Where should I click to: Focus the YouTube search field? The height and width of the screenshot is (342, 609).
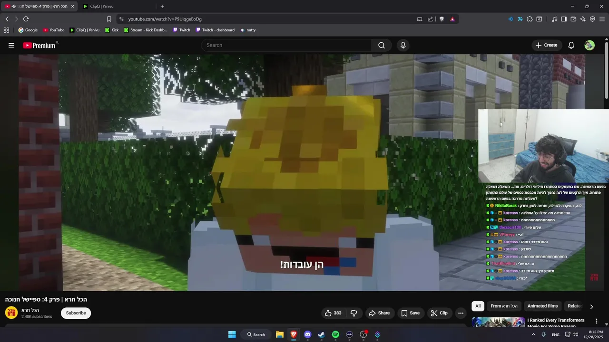point(286,45)
